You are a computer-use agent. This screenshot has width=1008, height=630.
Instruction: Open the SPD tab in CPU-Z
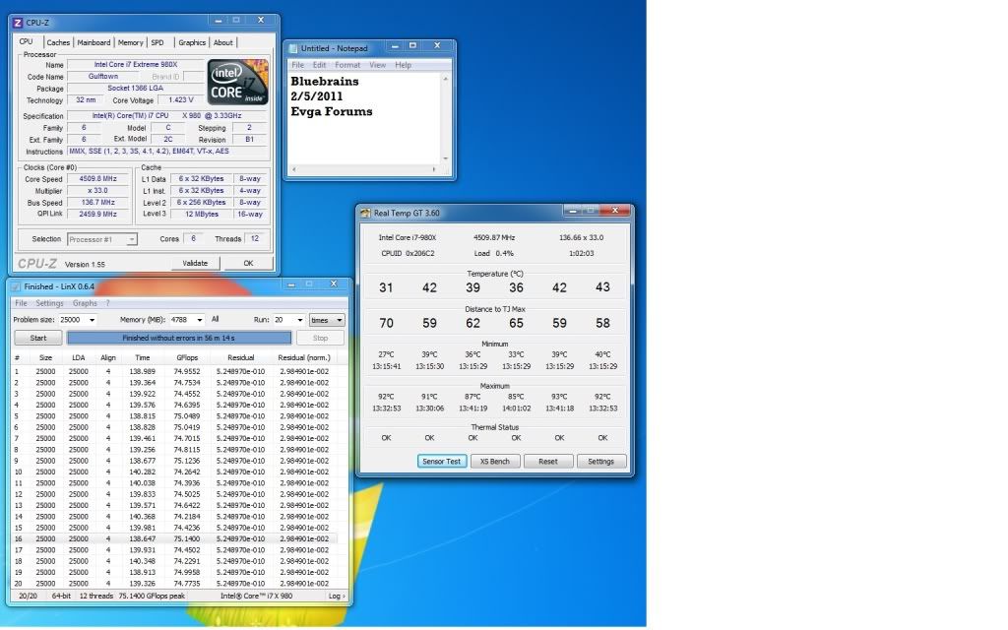tap(157, 42)
